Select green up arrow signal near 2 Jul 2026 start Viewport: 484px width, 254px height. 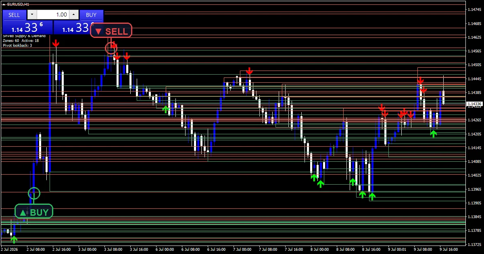tap(14, 239)
